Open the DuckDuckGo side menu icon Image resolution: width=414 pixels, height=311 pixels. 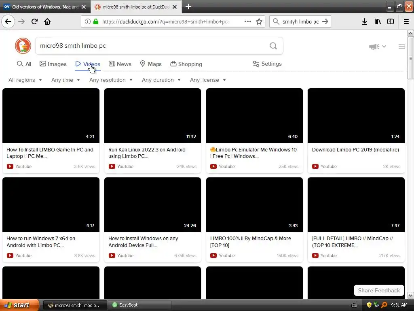pyautogui.click(x=401, y=46)
